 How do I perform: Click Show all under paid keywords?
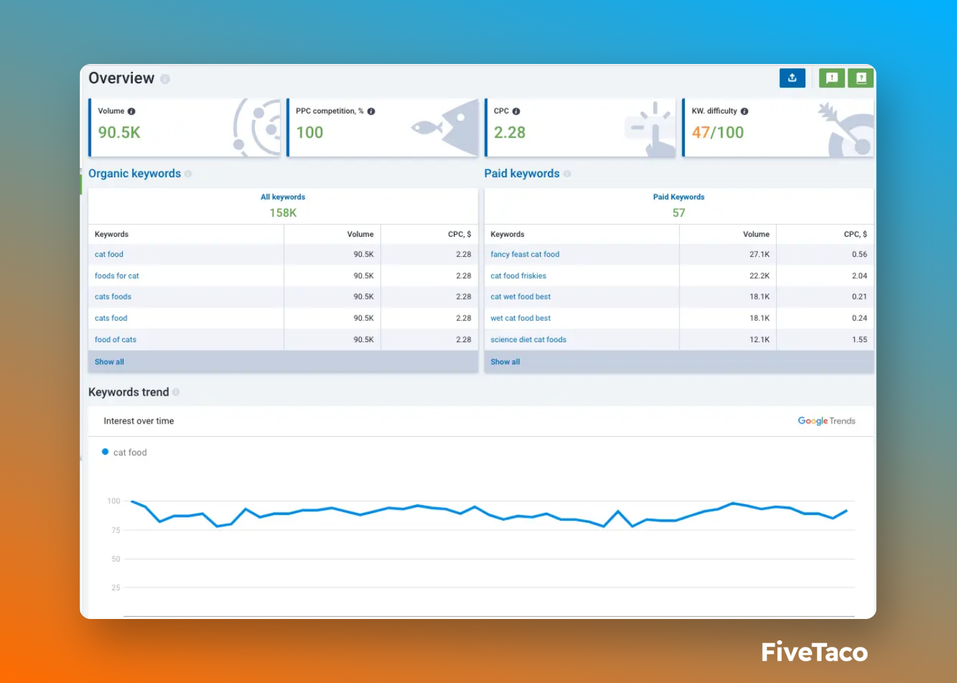click(x=505, y=362)
